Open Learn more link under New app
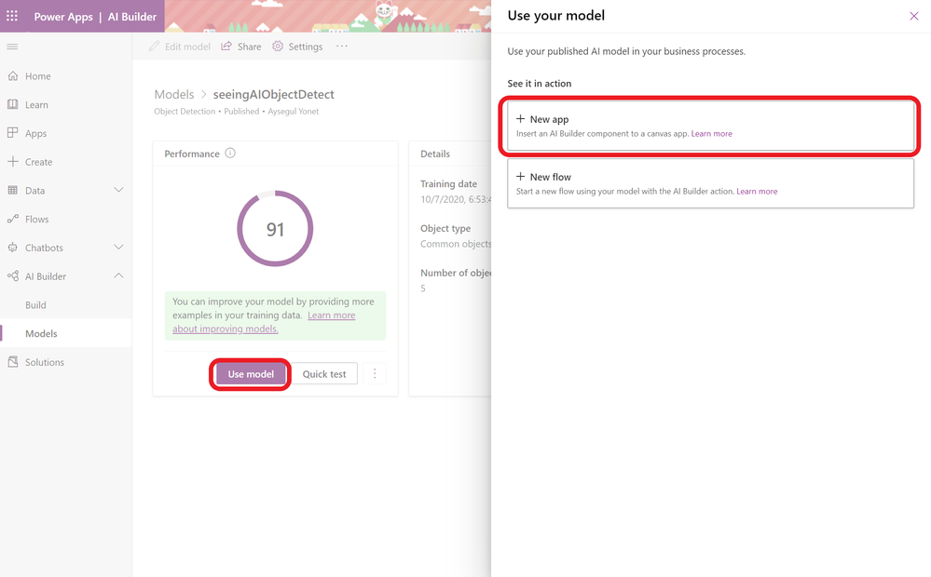931x577 pixels. coord(711,133)
